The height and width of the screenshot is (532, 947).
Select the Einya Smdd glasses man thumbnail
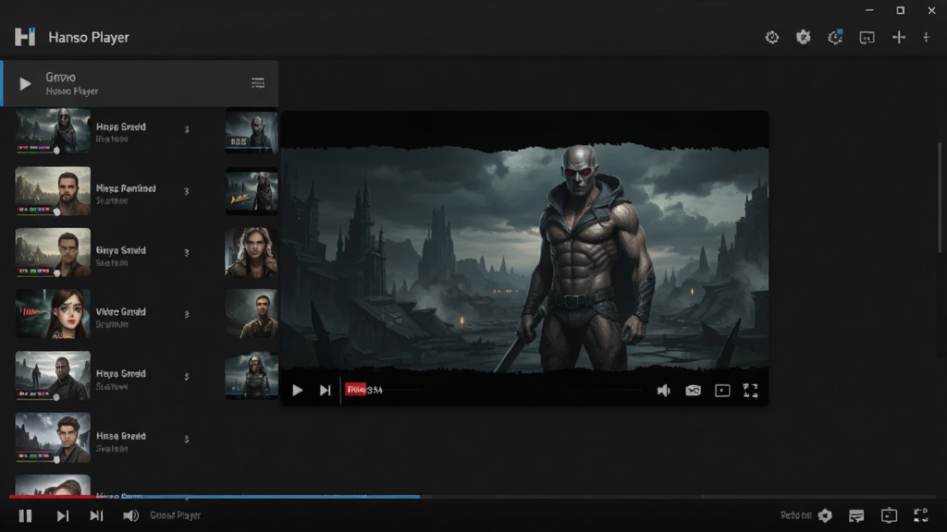53,252
